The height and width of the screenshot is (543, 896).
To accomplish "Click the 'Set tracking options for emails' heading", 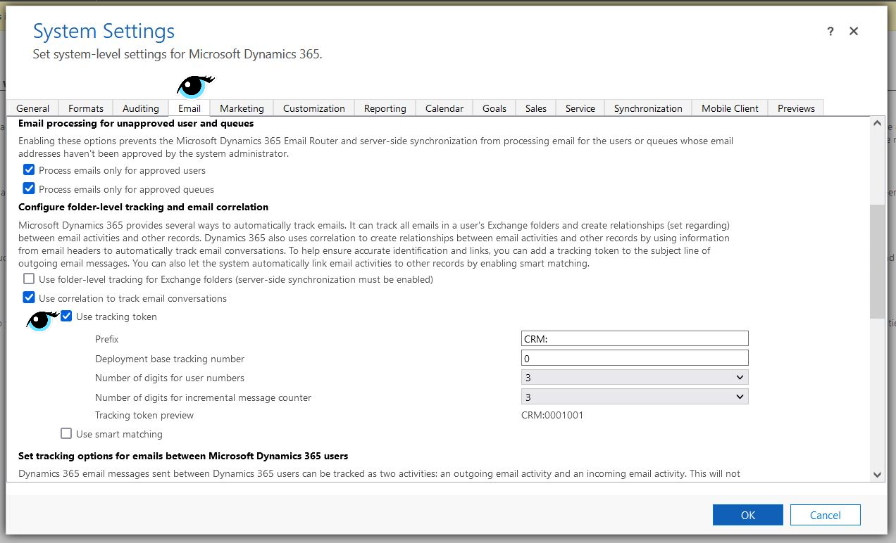I will (x=183, y=456).
